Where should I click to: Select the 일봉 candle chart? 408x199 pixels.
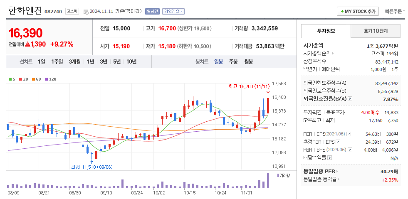(x=218, y=62)
